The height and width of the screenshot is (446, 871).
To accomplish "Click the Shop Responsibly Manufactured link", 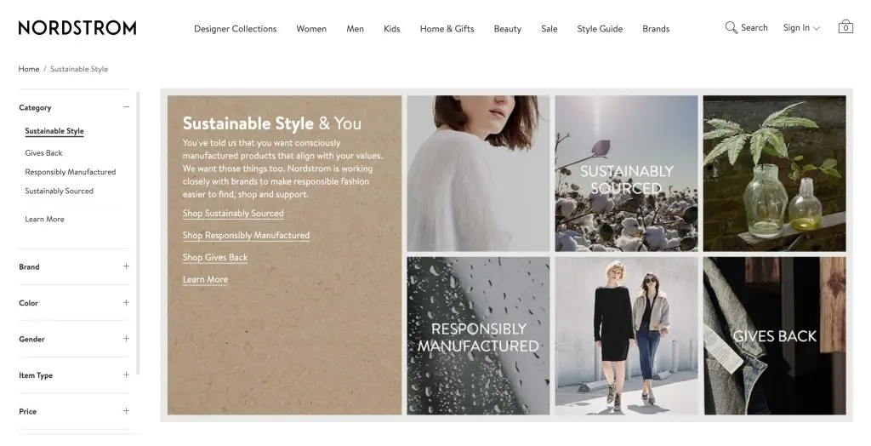I will (246, 236).
